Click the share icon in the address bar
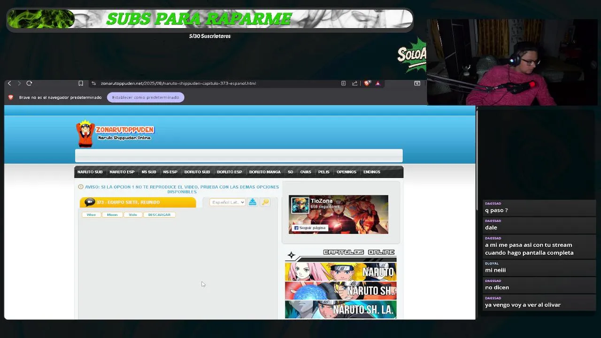Screen dimensions: 601x338 coord(354,83)
